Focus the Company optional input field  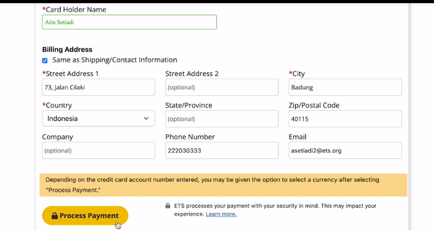pos(99,150)
